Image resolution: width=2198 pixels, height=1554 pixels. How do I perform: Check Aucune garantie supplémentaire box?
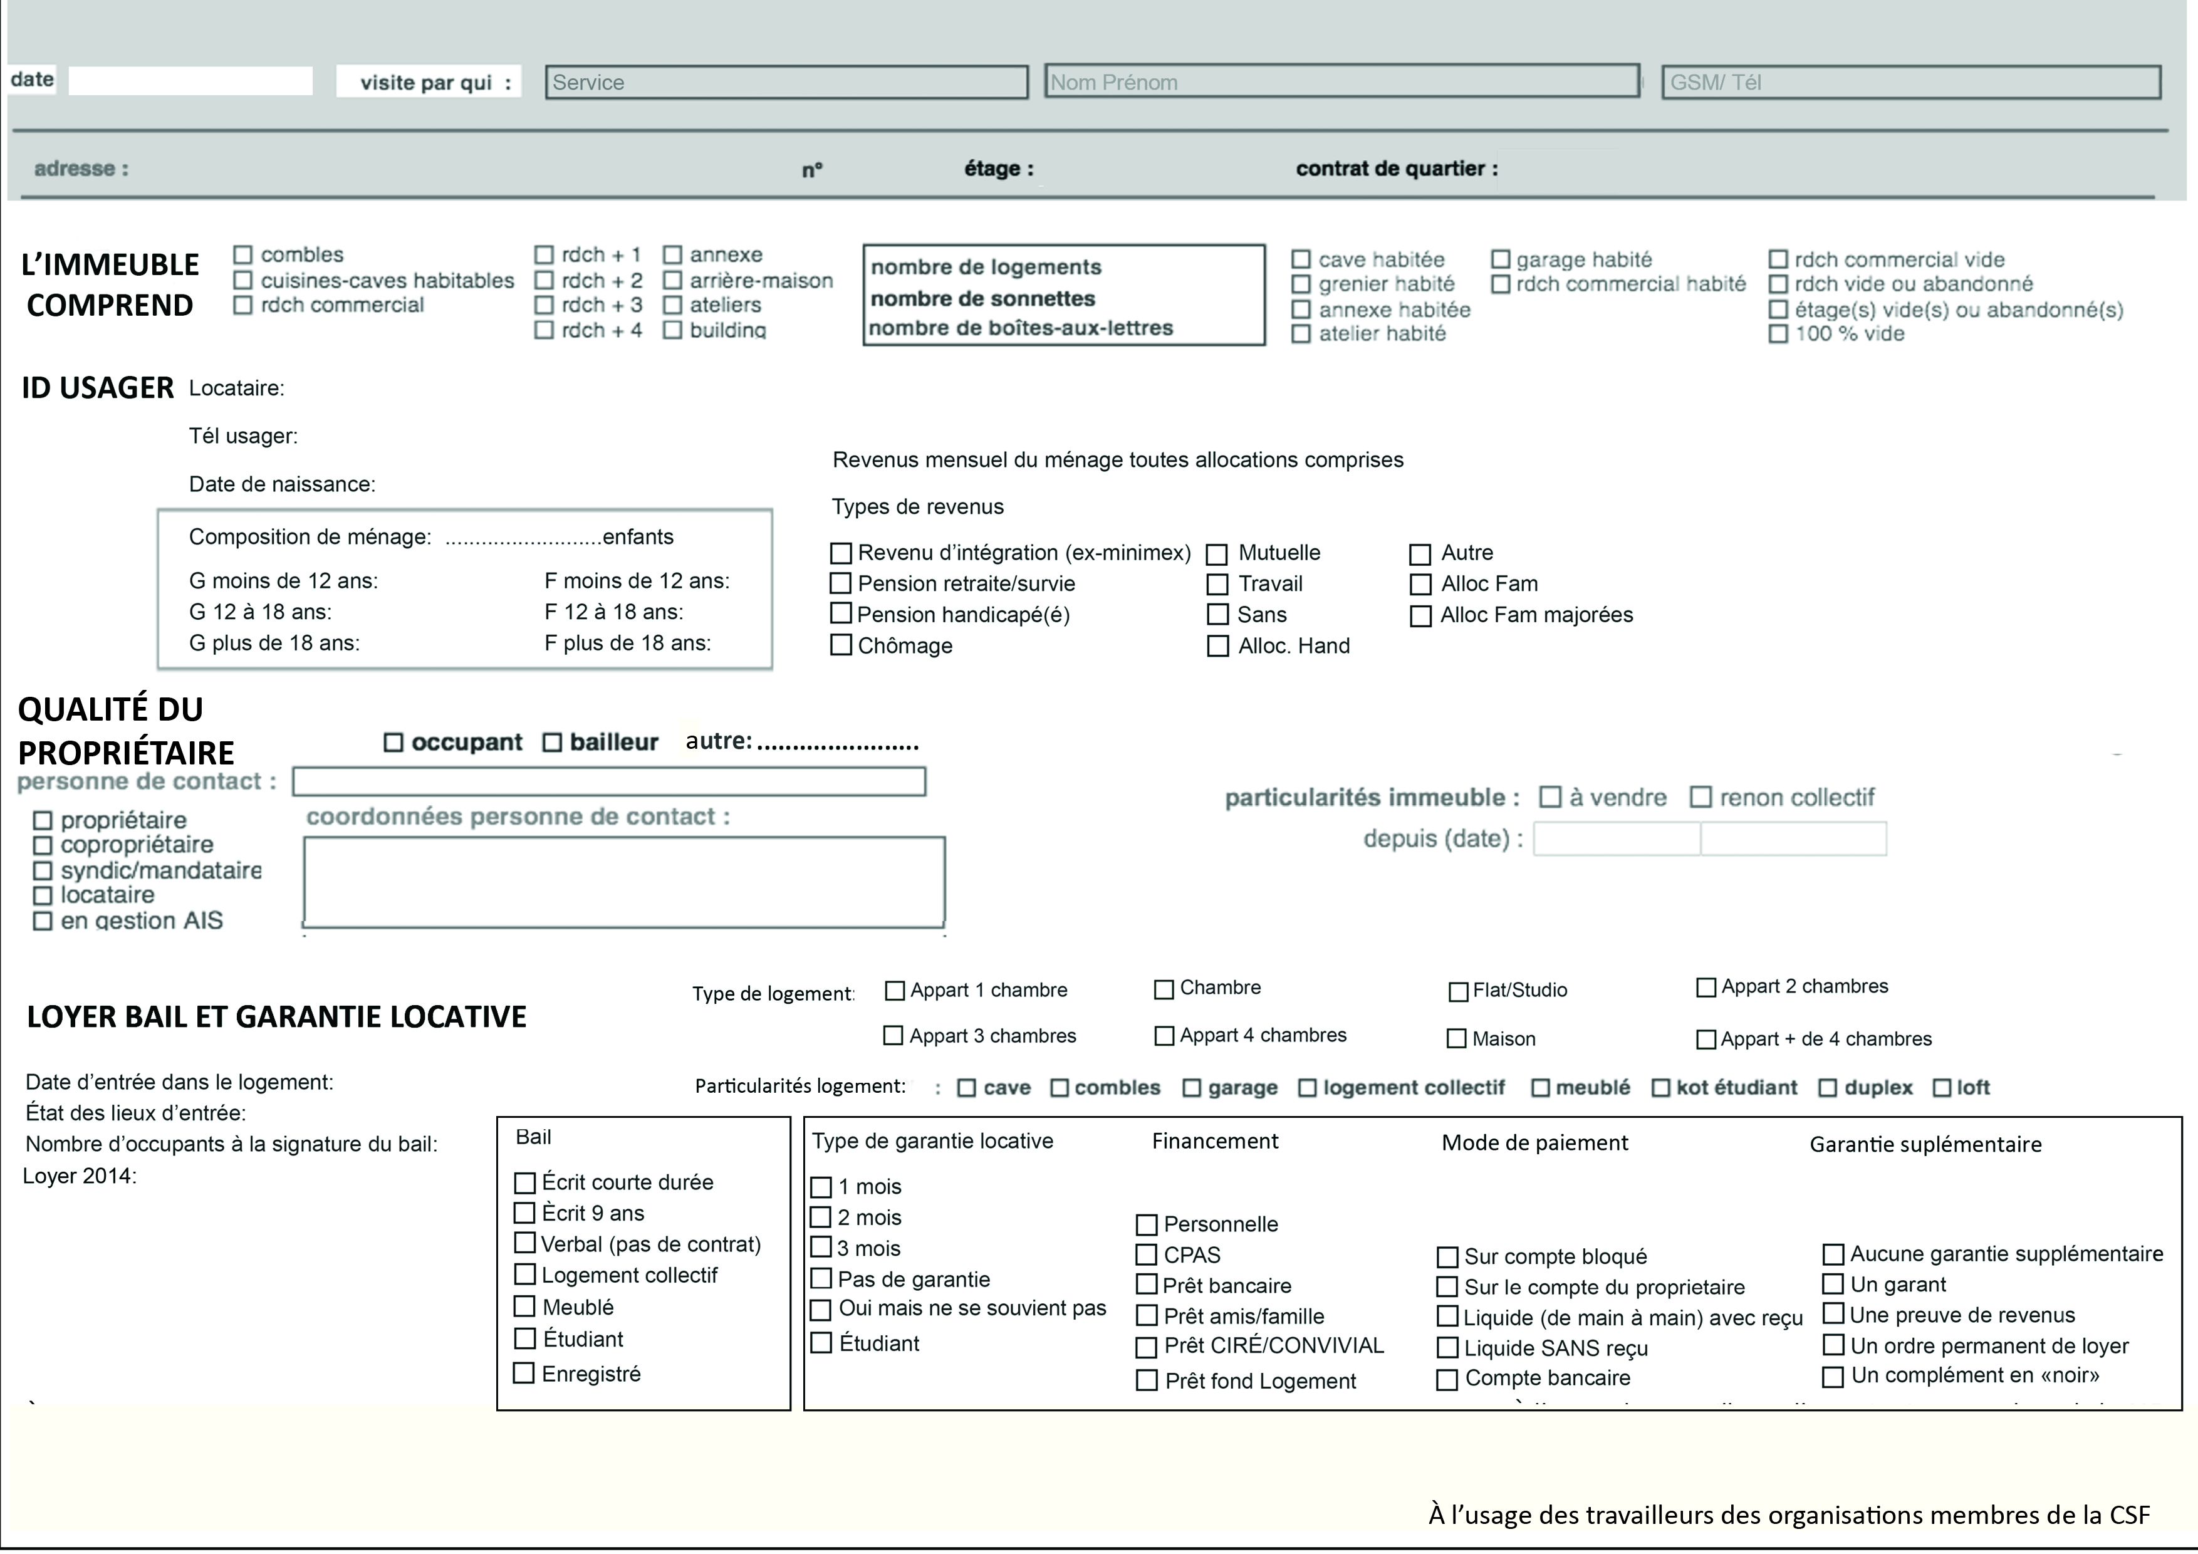tap(1832, 1254)
